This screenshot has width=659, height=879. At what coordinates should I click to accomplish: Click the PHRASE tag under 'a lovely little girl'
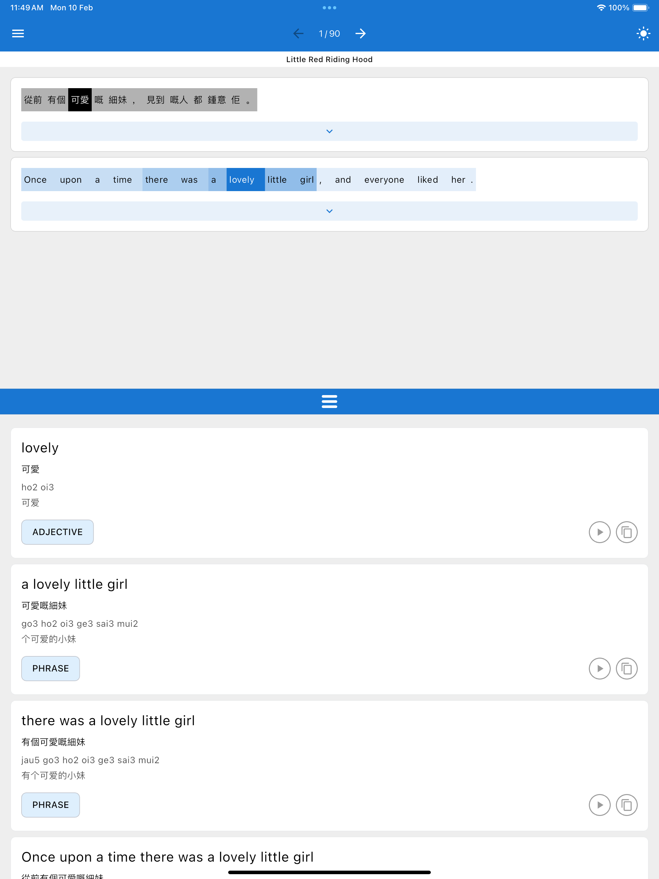pyautogui.click(x=51, y=668)
